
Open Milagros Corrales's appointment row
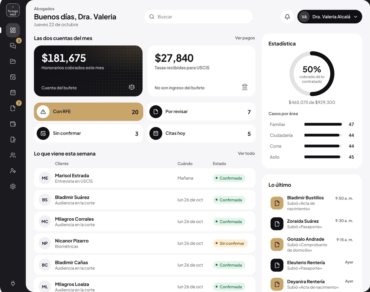click(145, 222)
